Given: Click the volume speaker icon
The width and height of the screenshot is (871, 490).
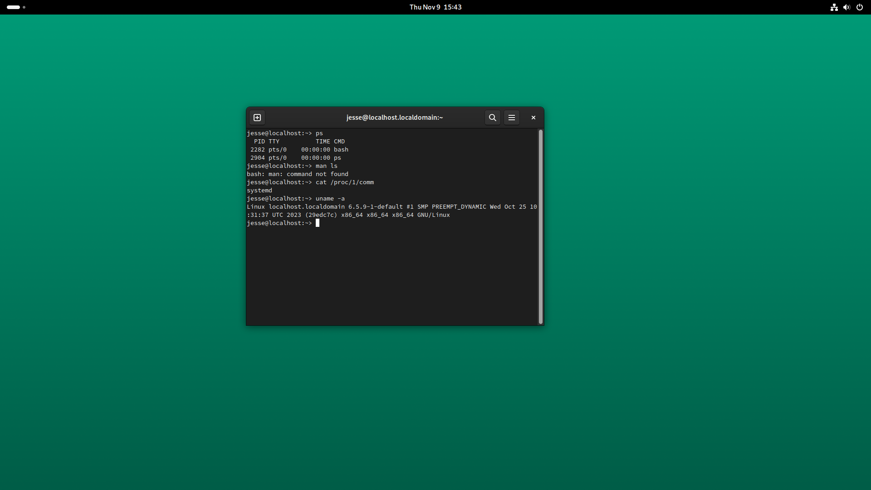Looking at the screenshot, I should point(847,7).
